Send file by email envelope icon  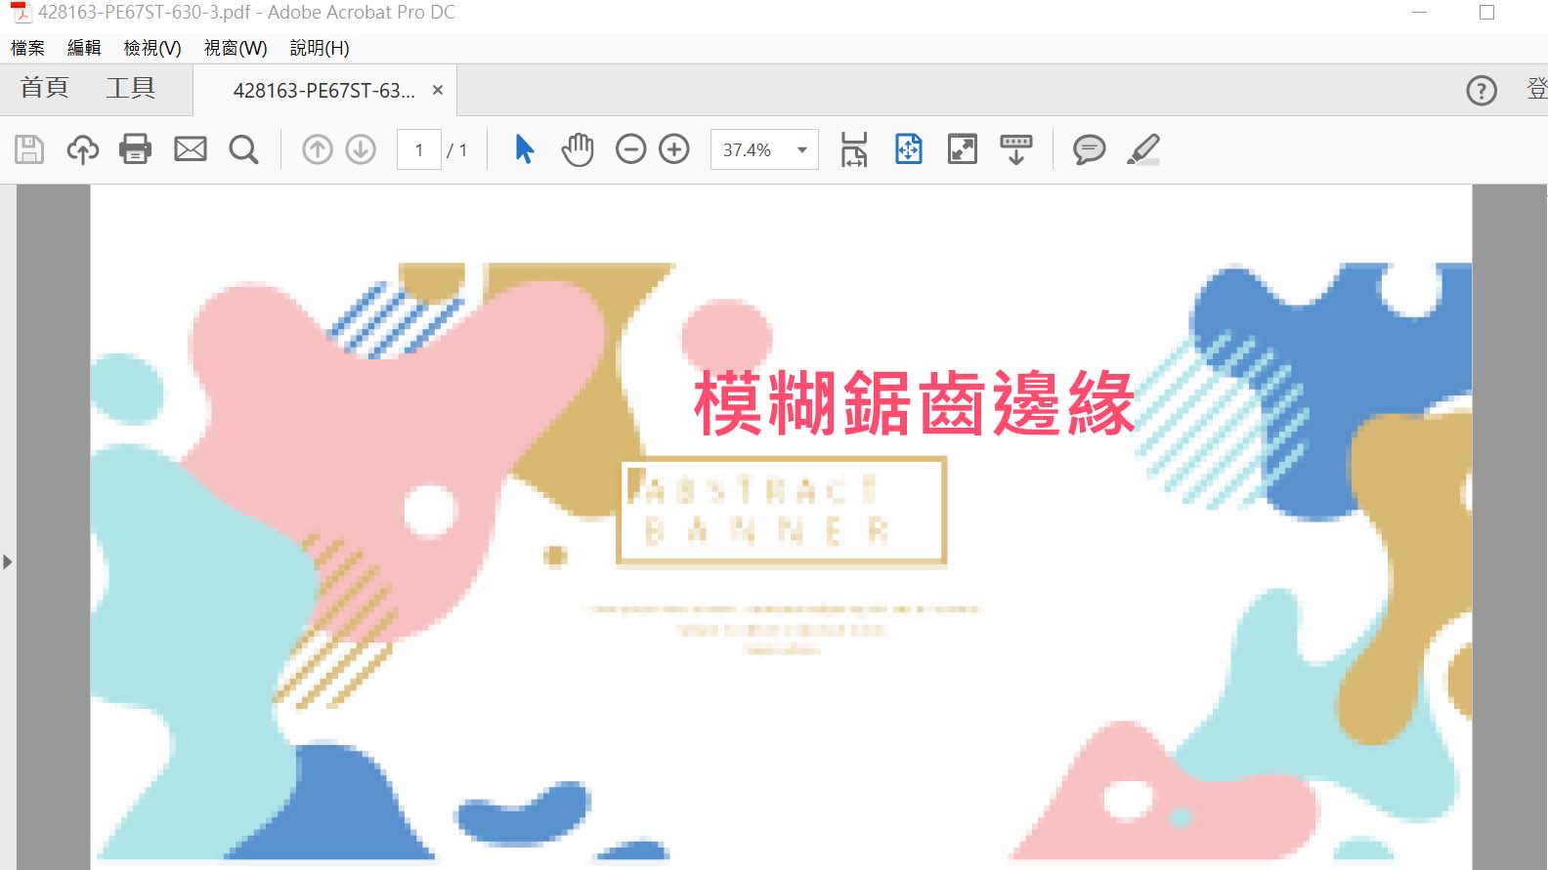pyautogui.click(x=191, y=149)
